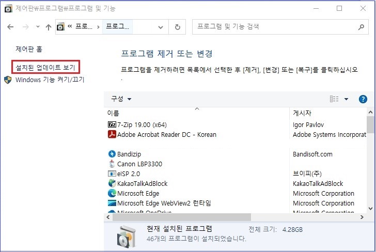Viewport: 376px width, 252px height.
Task: Select the 프로그... breadcrumb segment
Action: click(117, 26)
